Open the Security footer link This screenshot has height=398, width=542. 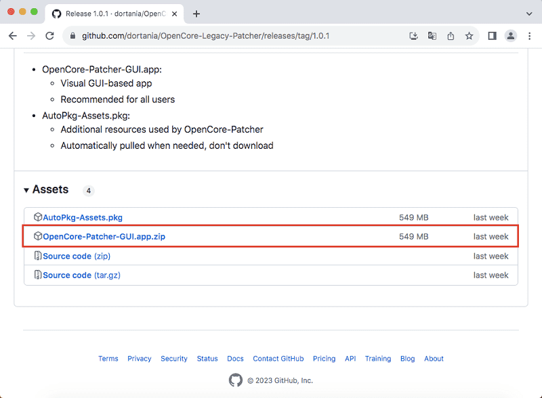(174, 359)
